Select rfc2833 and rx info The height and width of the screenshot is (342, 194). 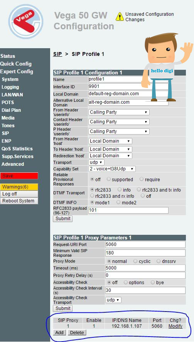click(92, 195)
